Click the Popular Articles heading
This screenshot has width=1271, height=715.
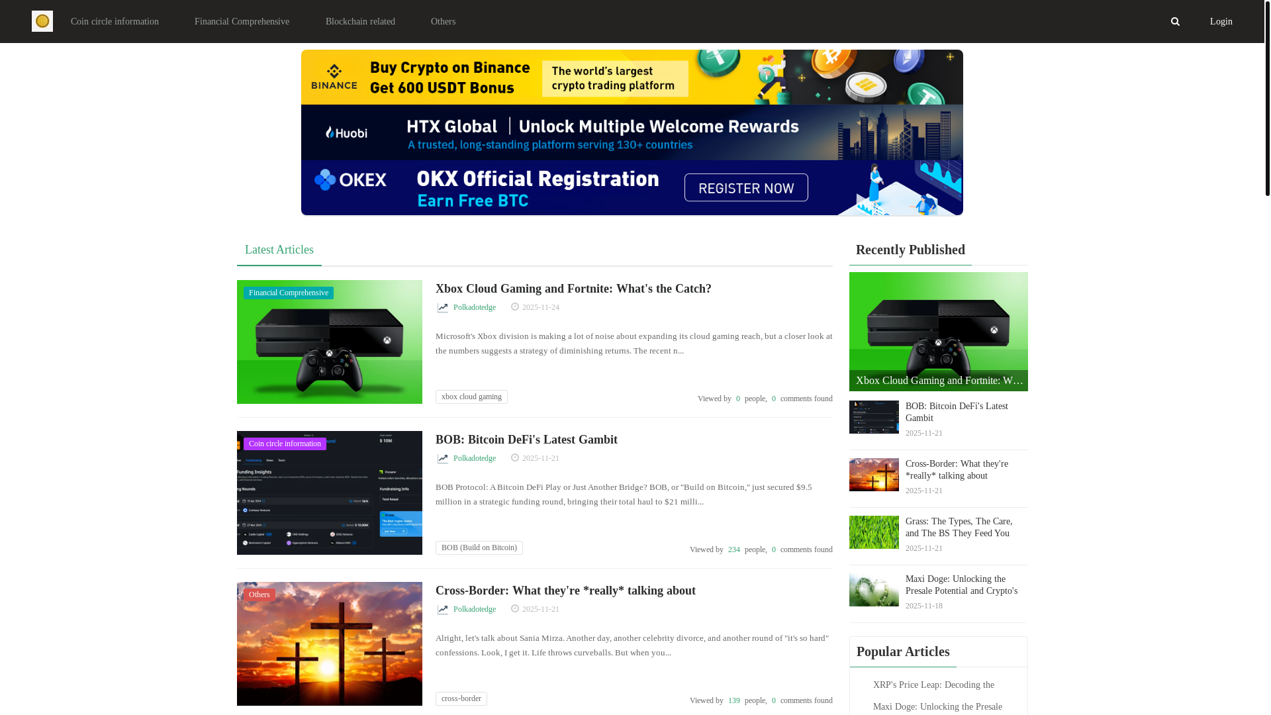tap(903, 651)
